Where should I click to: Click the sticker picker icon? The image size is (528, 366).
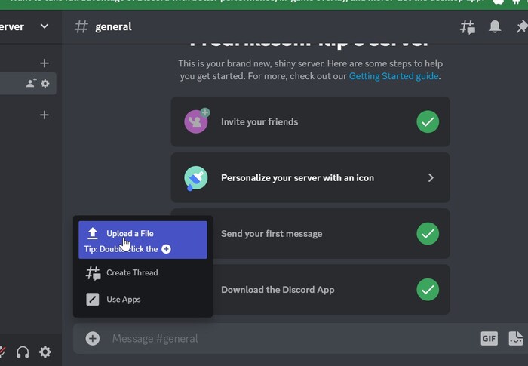[x=516, y=338]
